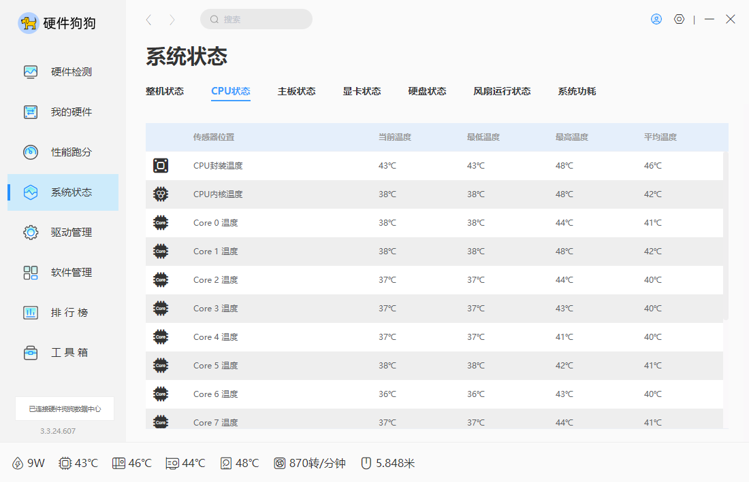Image resolution: width=749 pixels, height=482 pixels.
Task: Open the 驱动管理 panel
Action: [x=30, y=232]
